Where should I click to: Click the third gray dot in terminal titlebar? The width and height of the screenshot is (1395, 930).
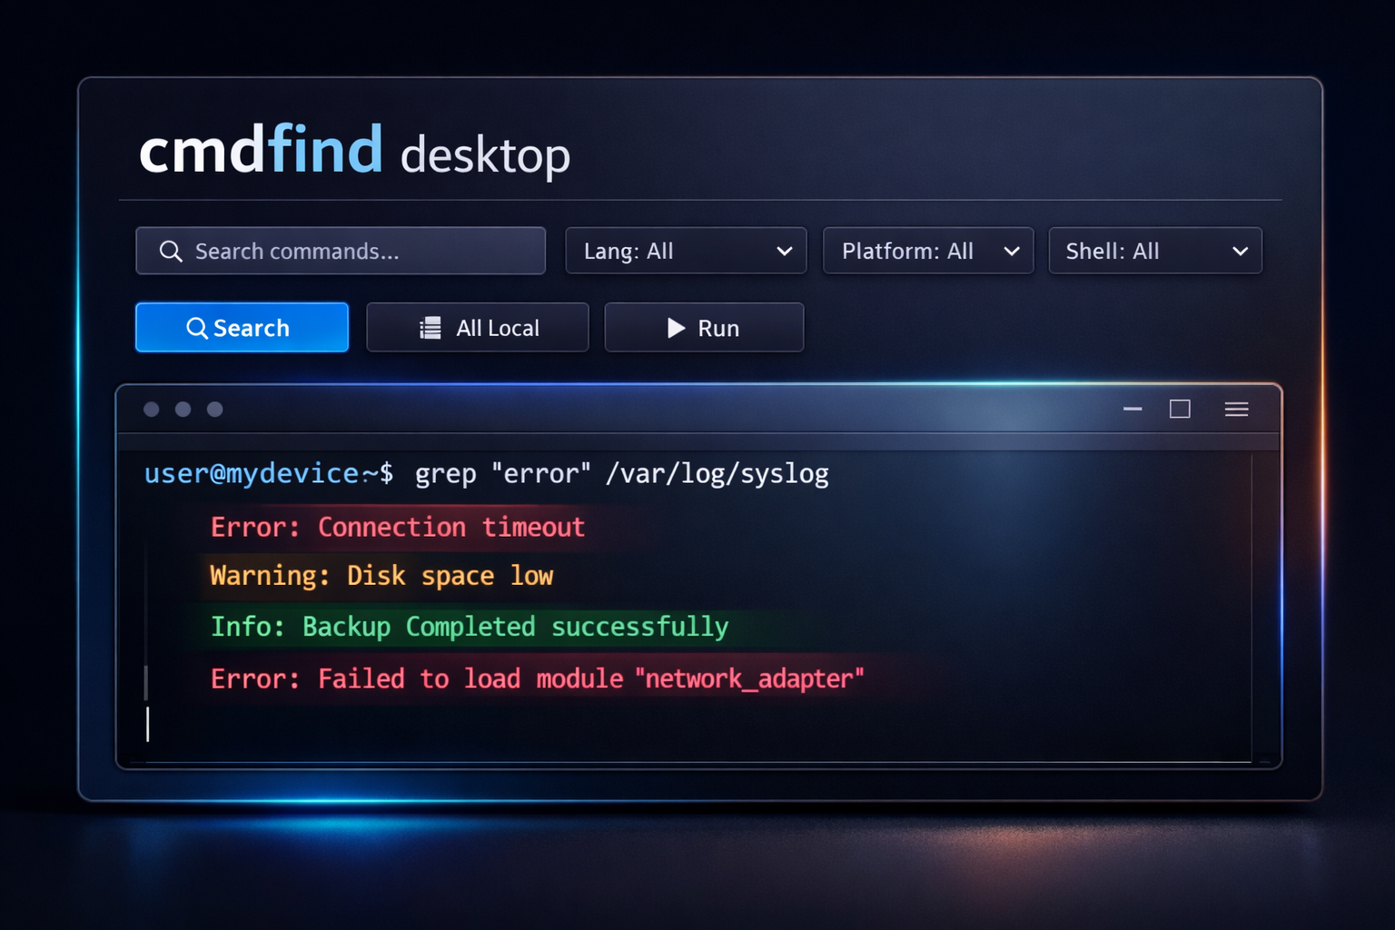(x=215, y=410)
